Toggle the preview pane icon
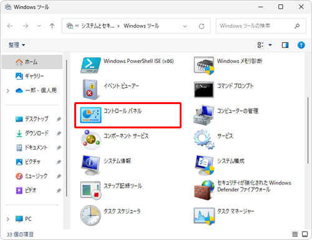This screenshot has height=240, width=312. click(285, 45)
